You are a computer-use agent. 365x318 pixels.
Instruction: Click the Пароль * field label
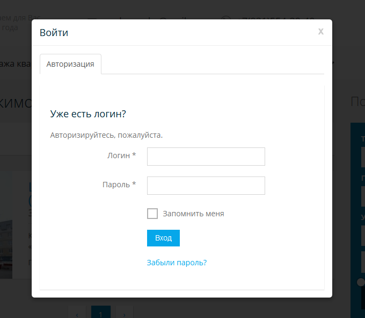pyautogui.click(x=119, y=185)
